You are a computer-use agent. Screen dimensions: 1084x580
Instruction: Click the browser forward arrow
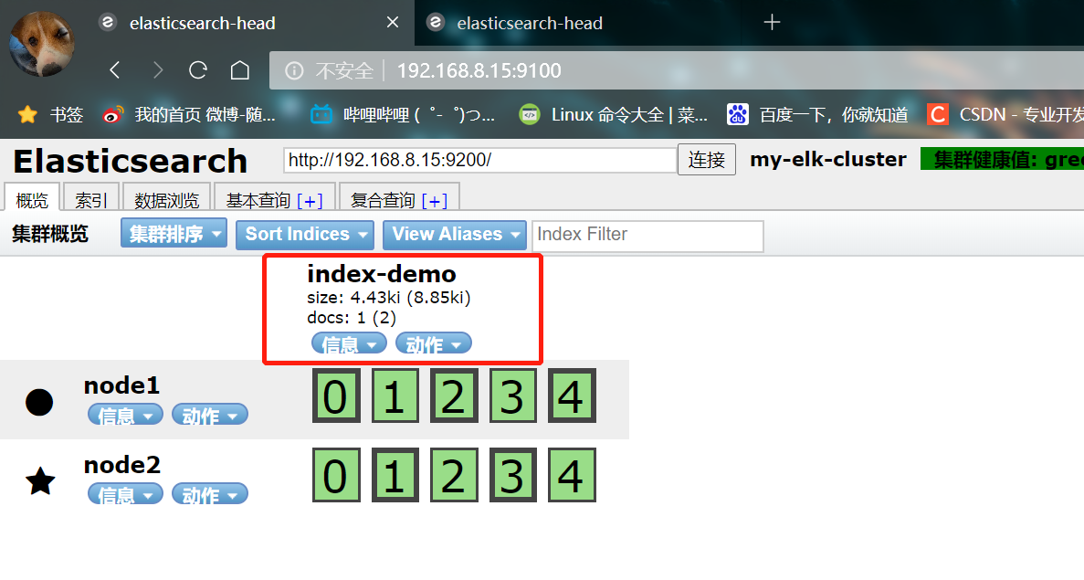(x=158, y=69)
